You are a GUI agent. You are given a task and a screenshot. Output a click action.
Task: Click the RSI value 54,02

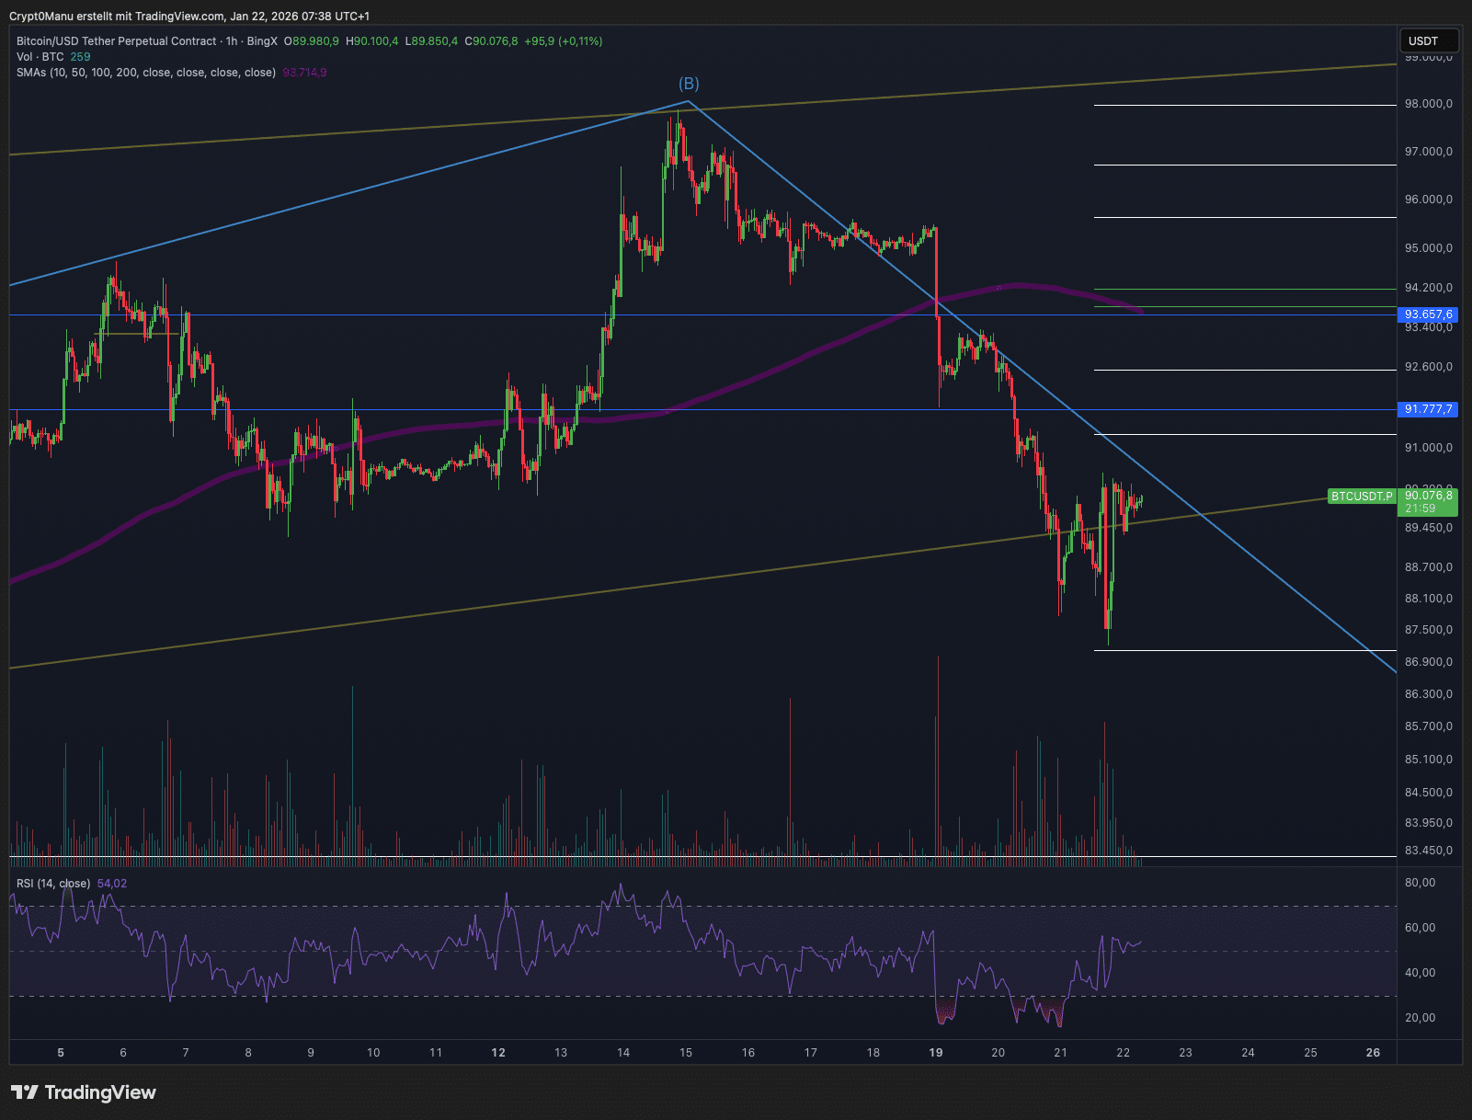(x=113, y=882)
